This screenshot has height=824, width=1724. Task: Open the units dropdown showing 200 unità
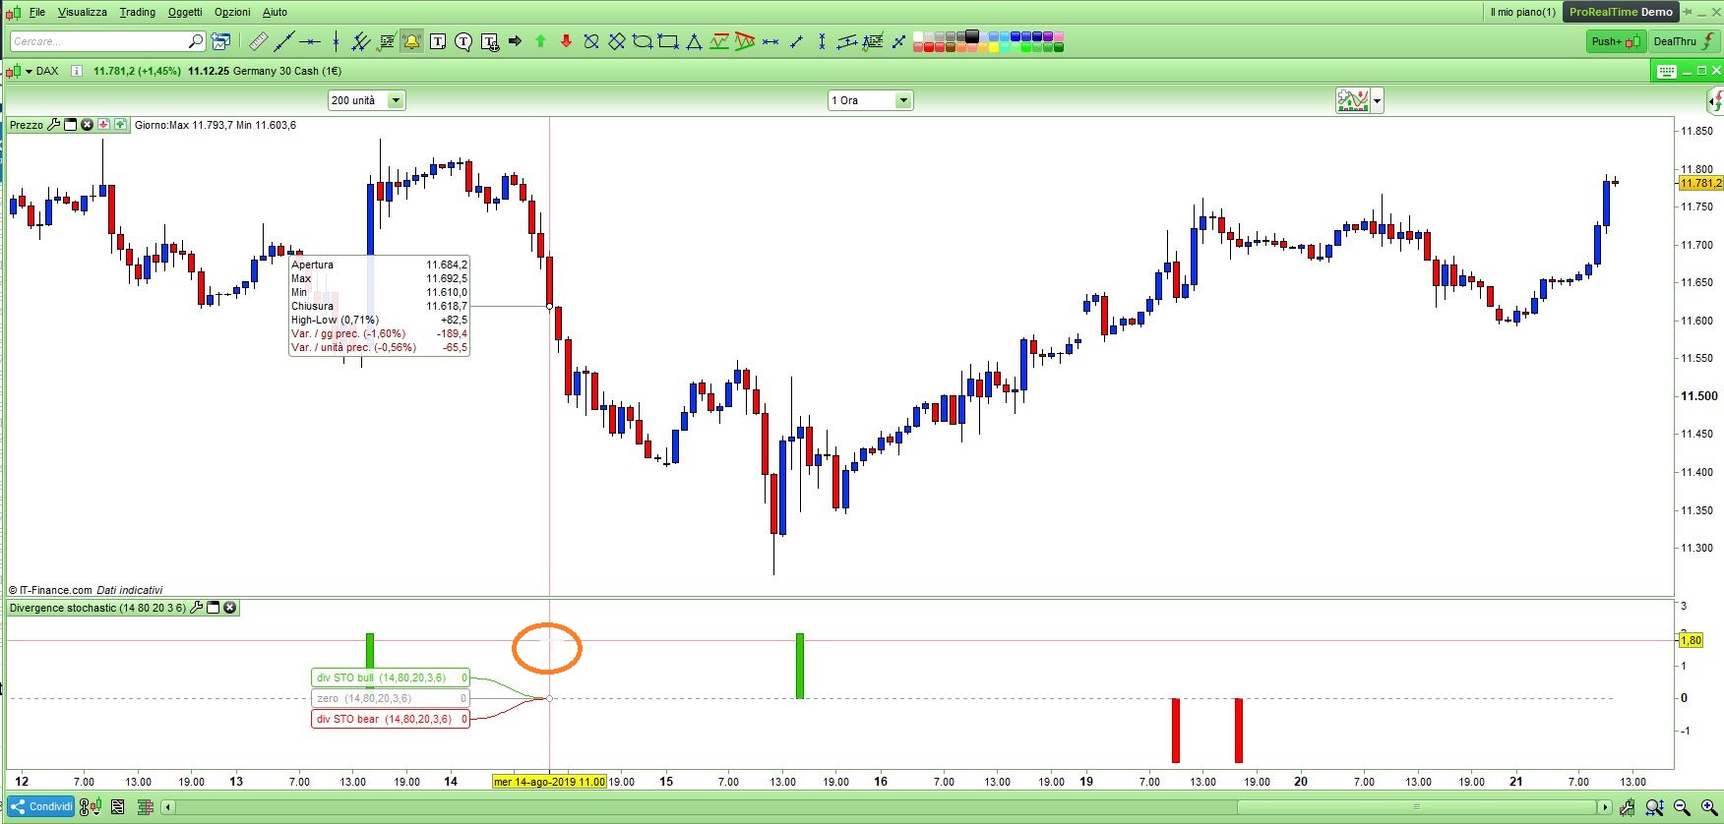pyautogui.click(x=366, y=100)
